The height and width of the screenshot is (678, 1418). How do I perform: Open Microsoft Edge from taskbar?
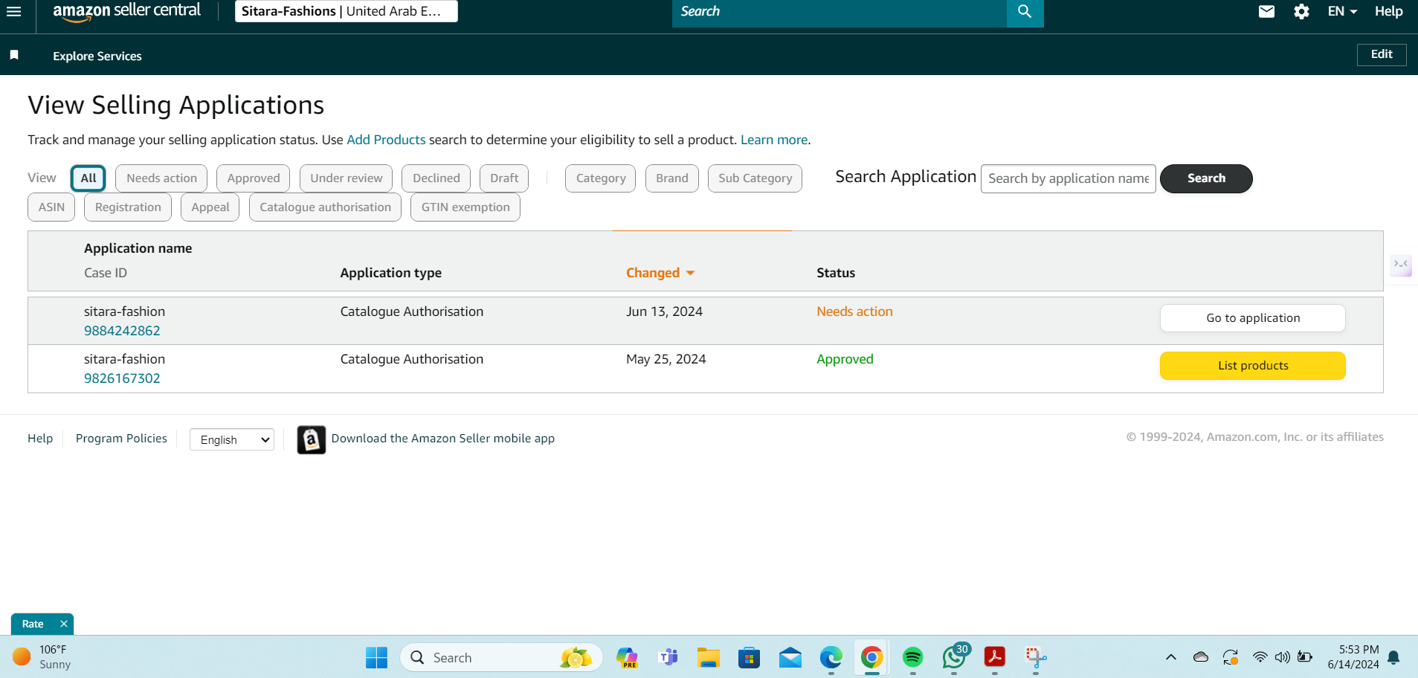(x=831, y=657)
